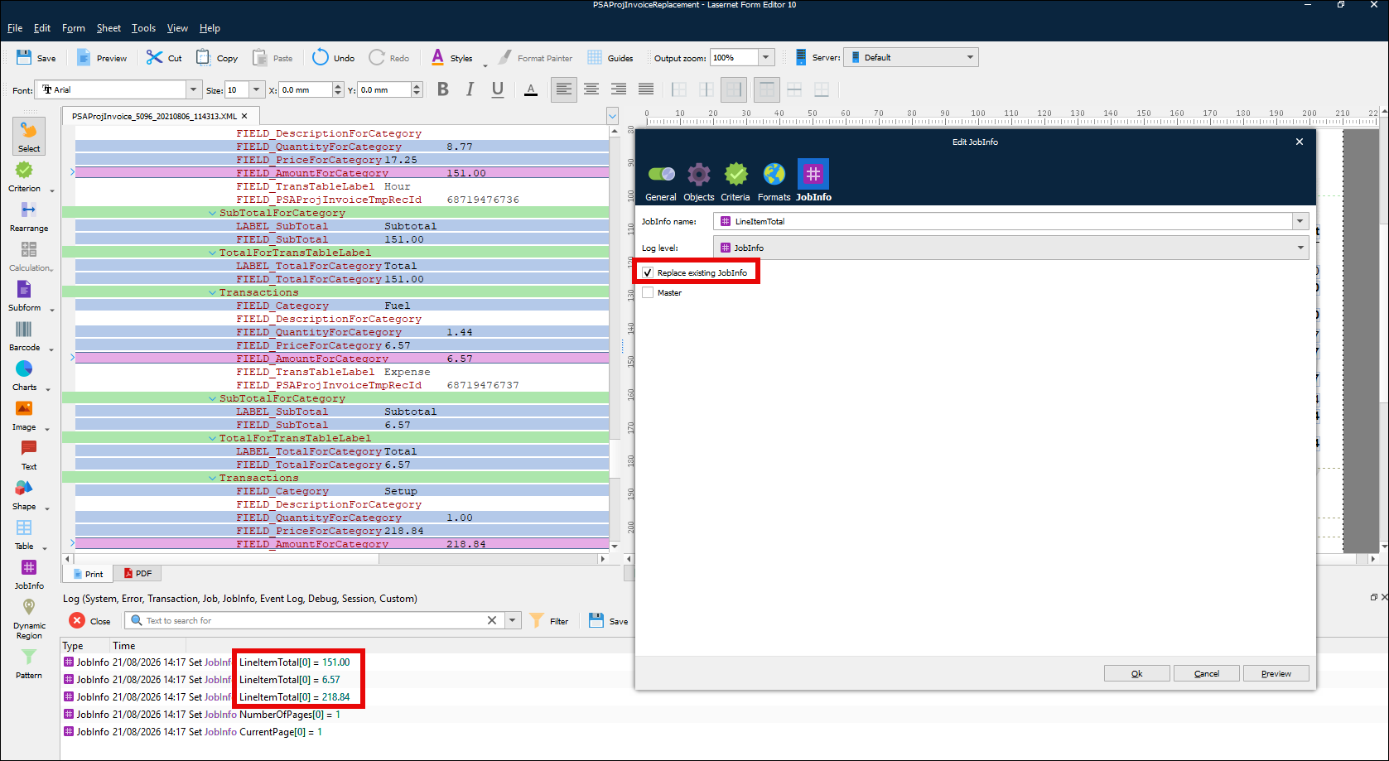Save the log contents
Image resolution: width=1389 pixels, height=761 pixels.
click(x=609, y=620)
